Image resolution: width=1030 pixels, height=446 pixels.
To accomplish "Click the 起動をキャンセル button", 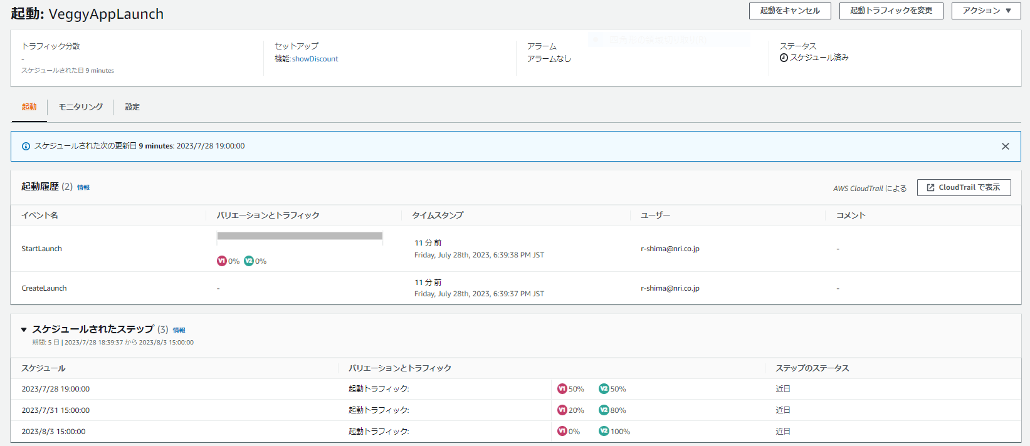I will 789,11.
